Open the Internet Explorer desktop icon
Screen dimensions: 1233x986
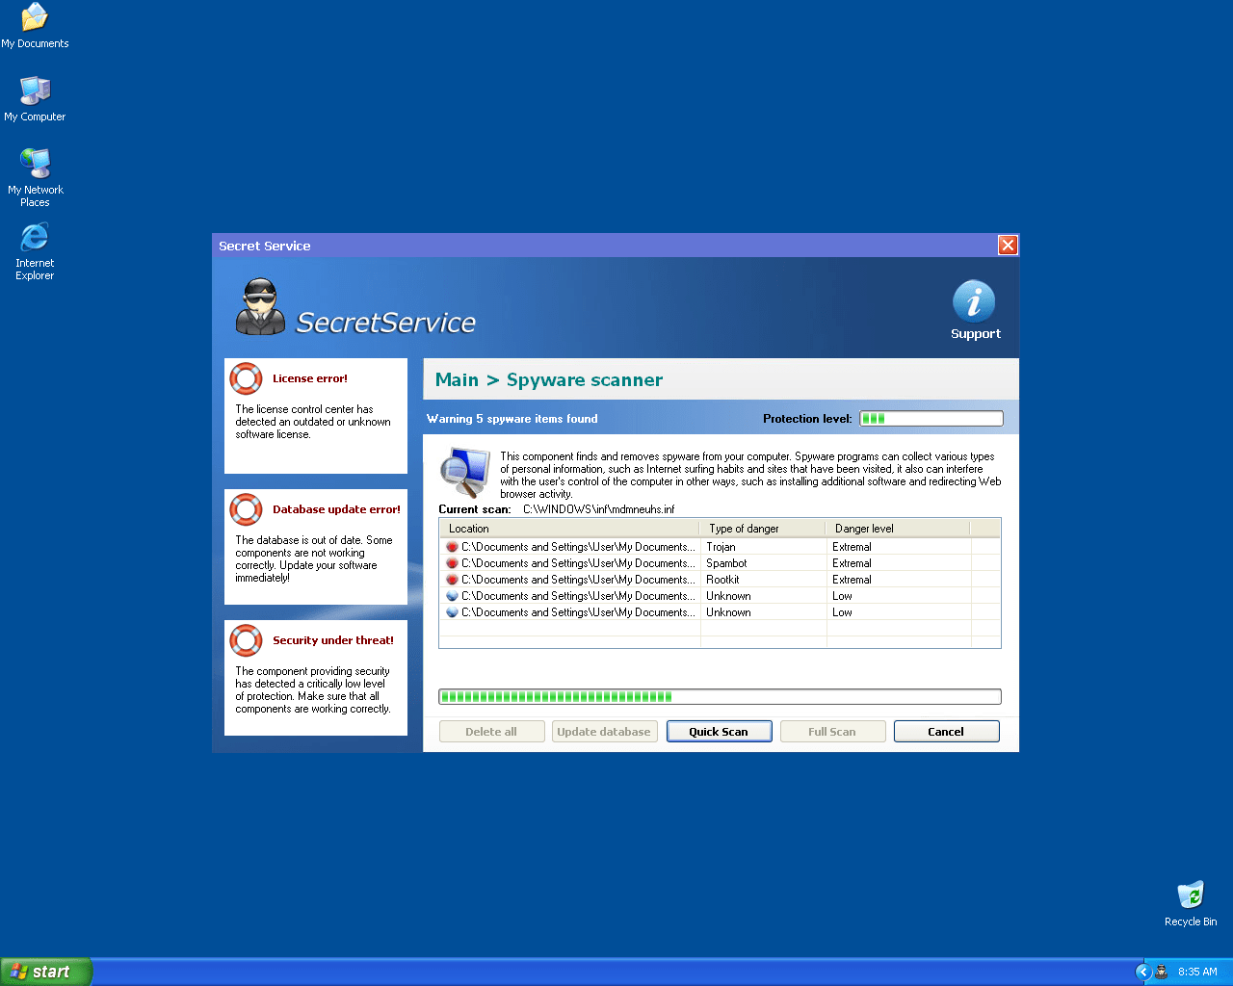35,238
